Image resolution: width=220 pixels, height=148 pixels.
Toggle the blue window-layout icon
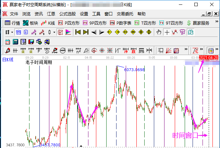(19, 32)
